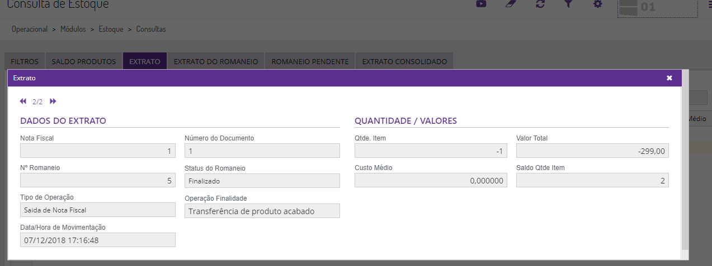Switch to the Filtros tab
The height and width of the screenshot is (266, 712).
coord(25,61)
